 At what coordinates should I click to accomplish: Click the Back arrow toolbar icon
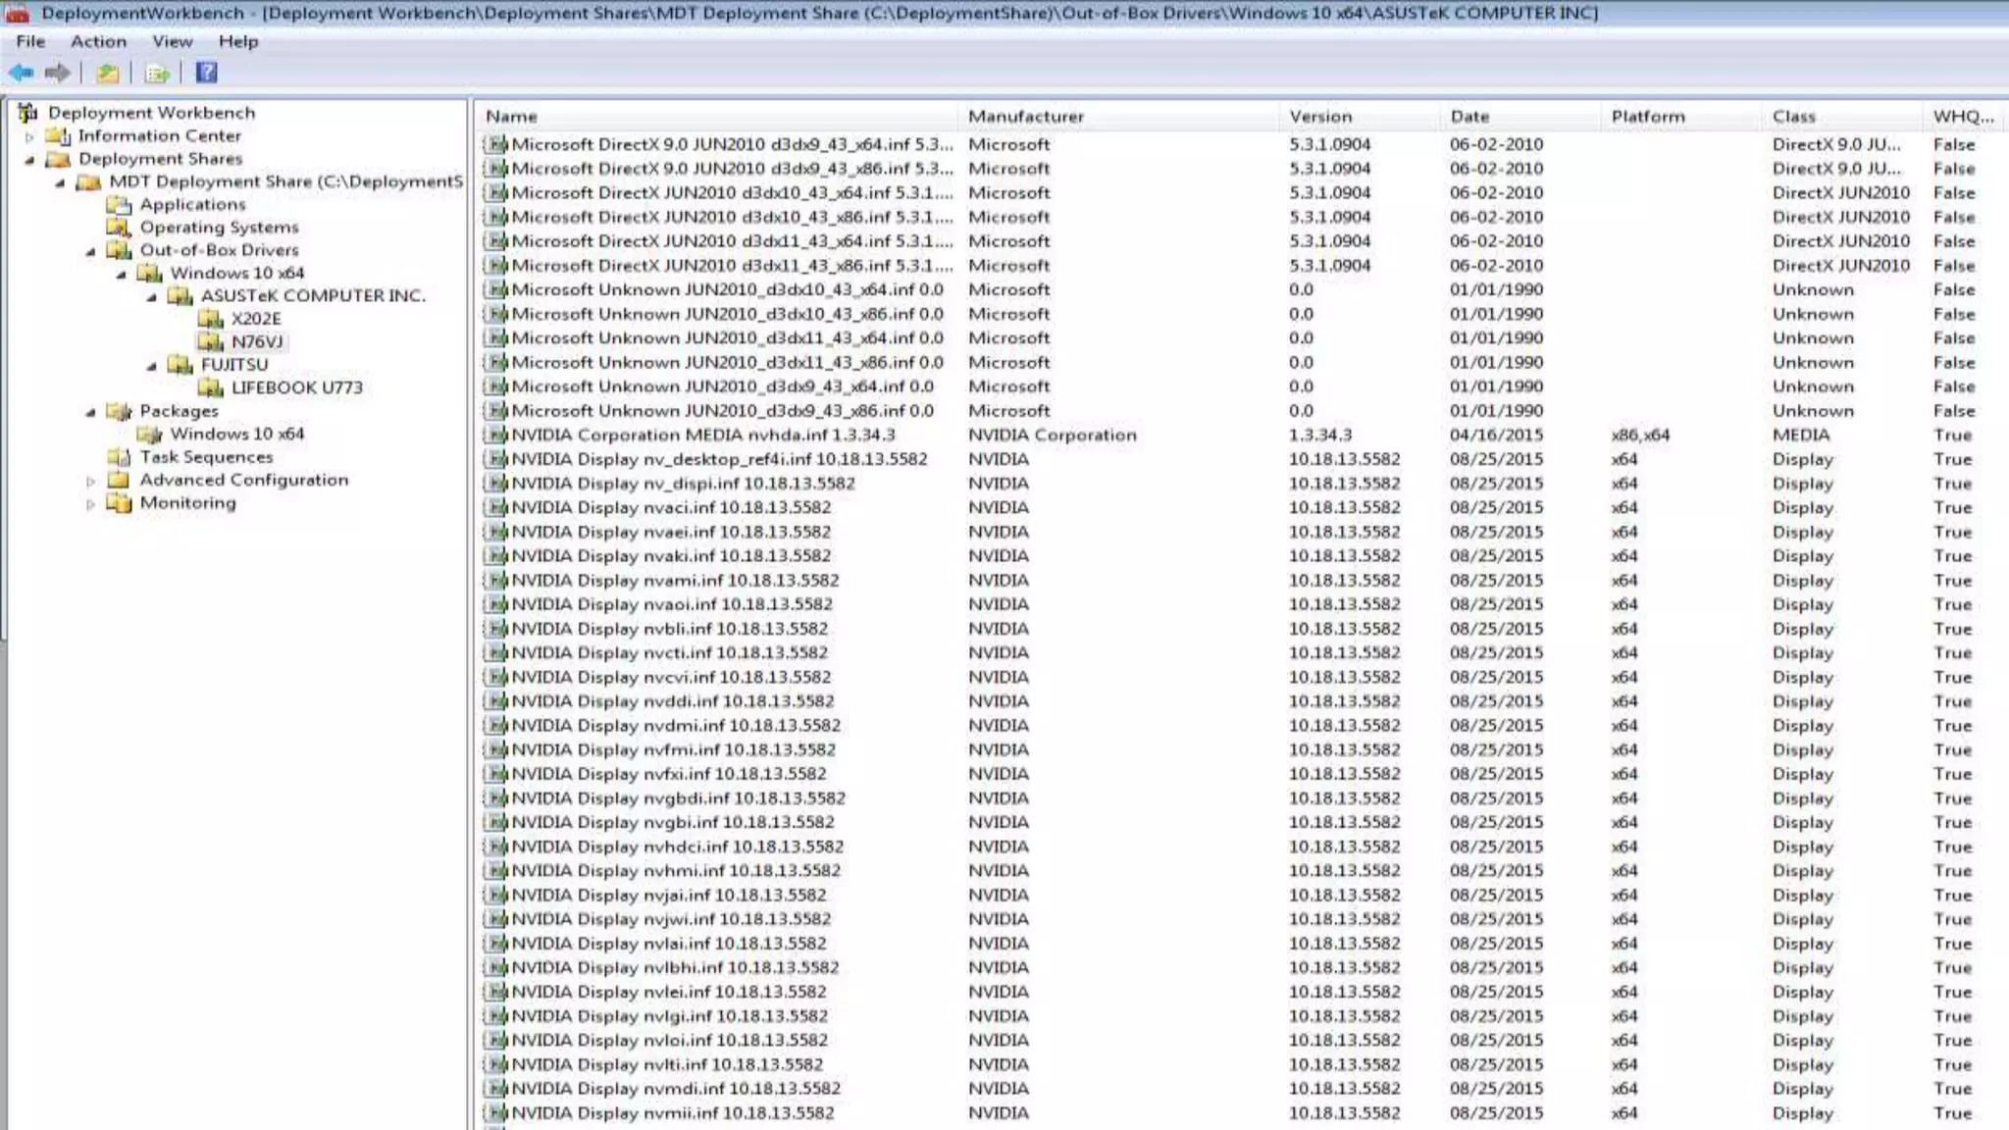click(22, 73)
